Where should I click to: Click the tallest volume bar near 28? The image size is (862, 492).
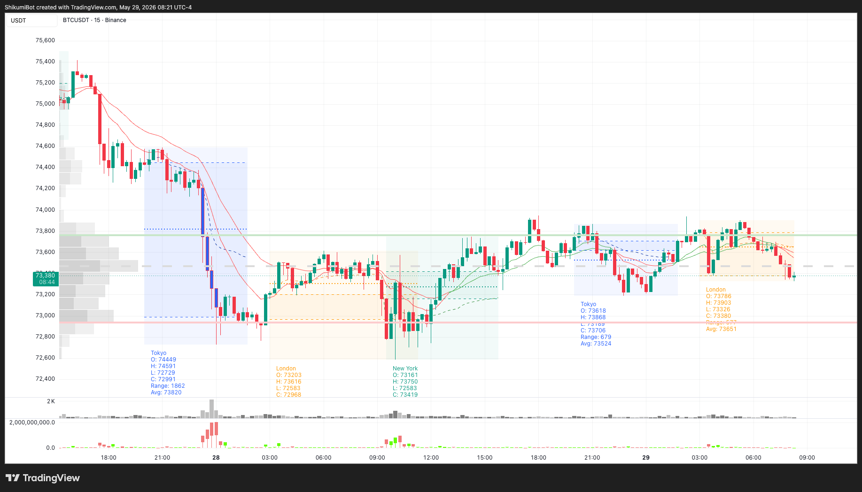tap(211, 408)
